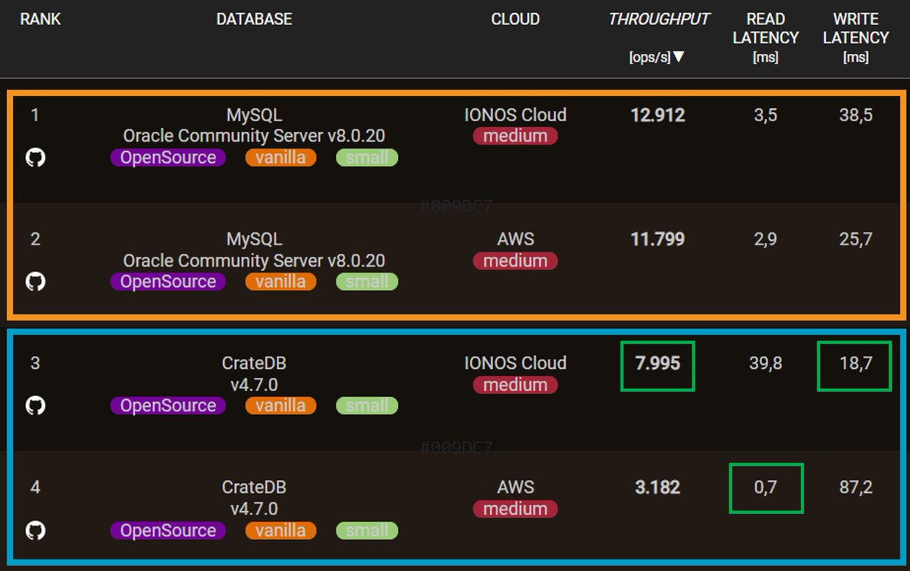Select write latency value 25,7

coord(856,239)
